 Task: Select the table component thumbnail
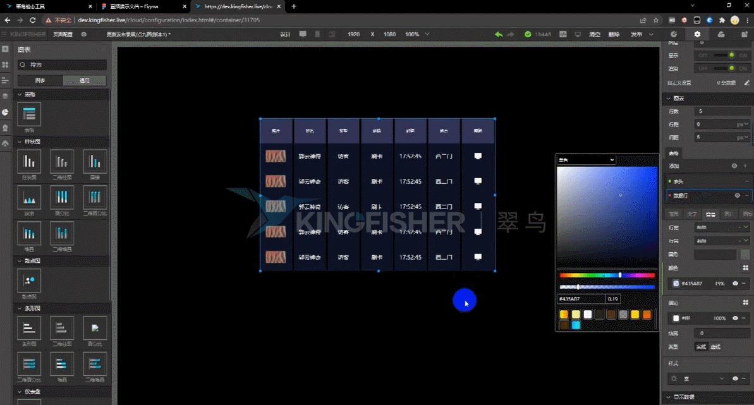click(x=29, y=114)
